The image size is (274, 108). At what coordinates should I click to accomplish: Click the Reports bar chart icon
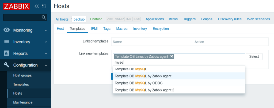[x=7, y=53]
